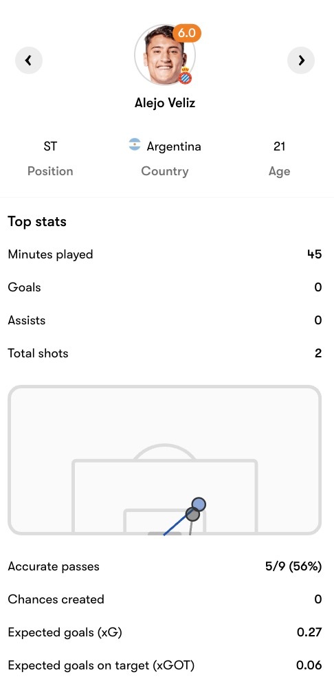Open Alejo Veliz's profile photo
334x690 pixels.
[x=164, y=54]
